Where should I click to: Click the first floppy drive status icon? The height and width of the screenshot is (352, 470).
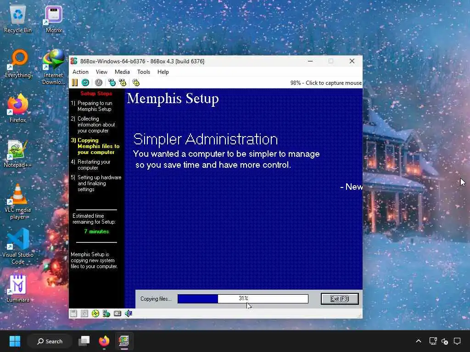pos(73,313)
